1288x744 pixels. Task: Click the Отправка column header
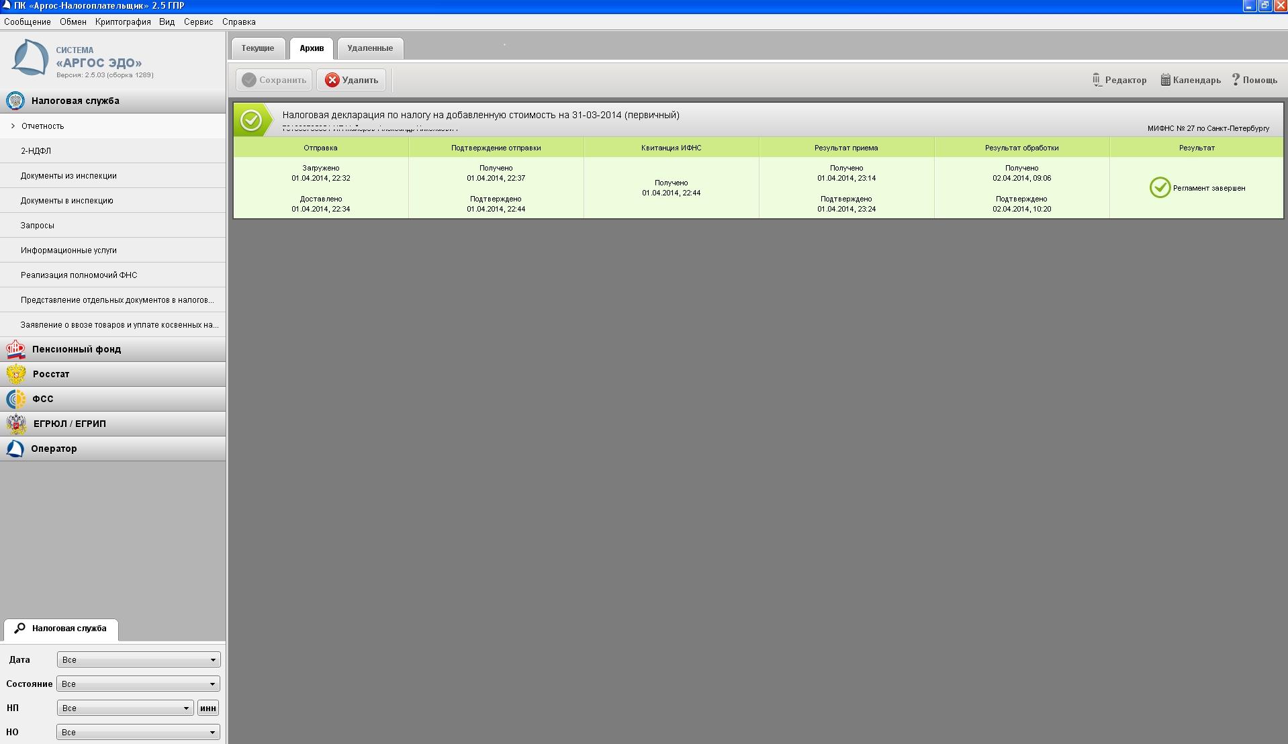pyautogui.click(x=320, y=148)
